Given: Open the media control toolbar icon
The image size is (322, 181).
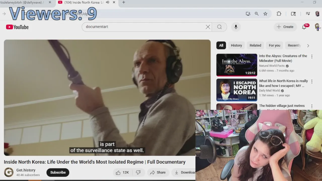Looking at the screenshot, I should (308, 14).
